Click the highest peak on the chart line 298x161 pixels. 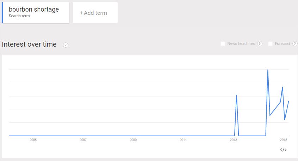[268, 70]
